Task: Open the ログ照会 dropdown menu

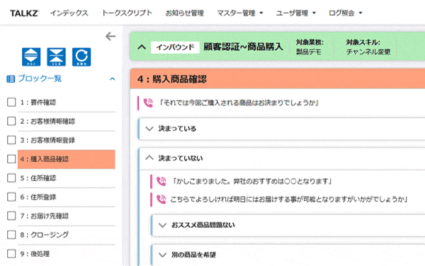Action: click(x=346, y=13)
